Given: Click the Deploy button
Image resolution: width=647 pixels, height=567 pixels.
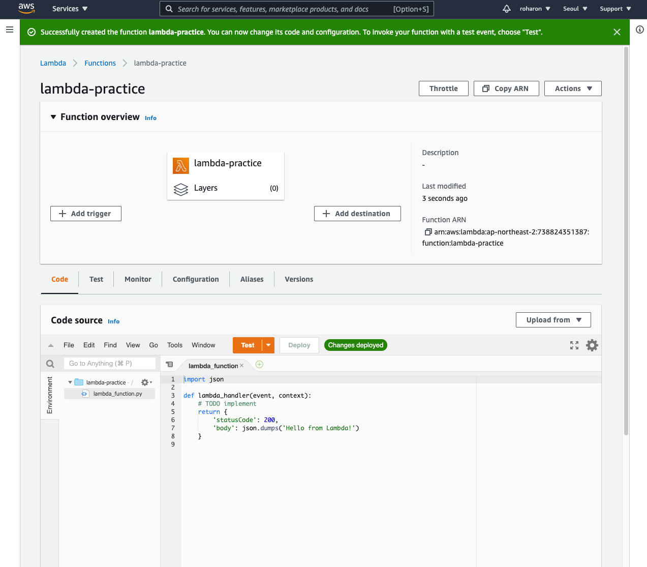Looking at the screenshot, I should (299, 345).
